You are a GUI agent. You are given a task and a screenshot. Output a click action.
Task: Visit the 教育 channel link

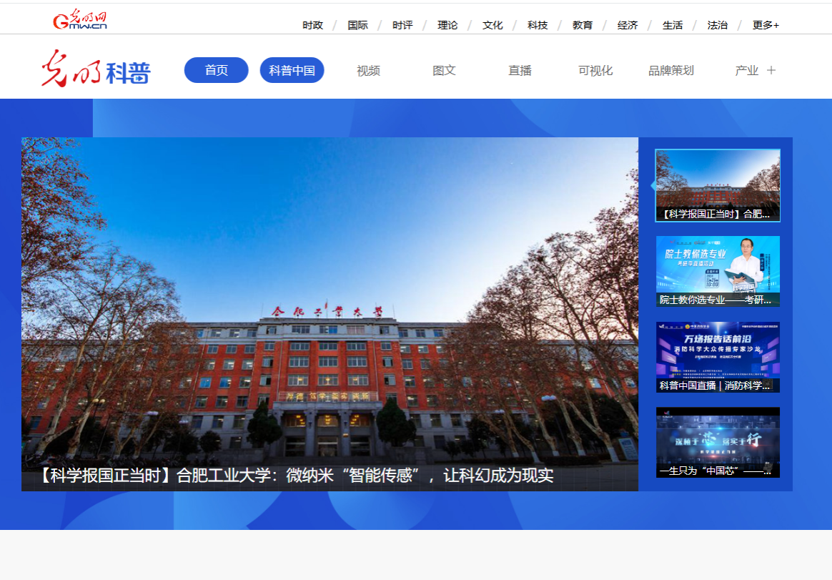(x=583, y=25)
